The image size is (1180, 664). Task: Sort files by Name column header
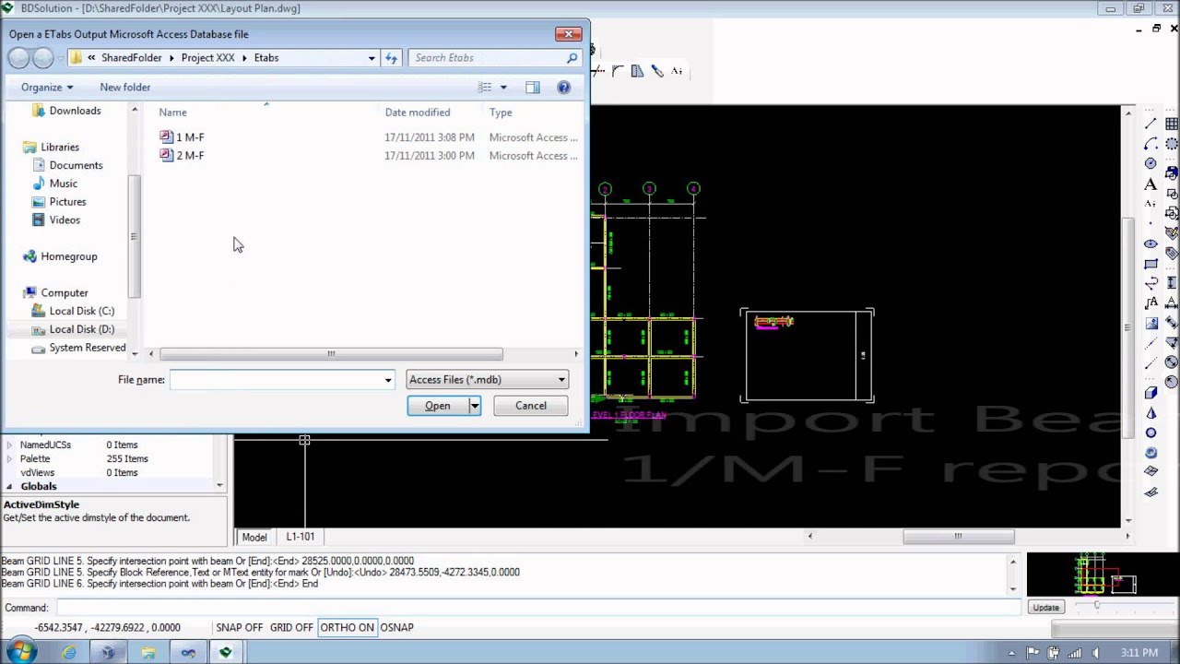172,113
